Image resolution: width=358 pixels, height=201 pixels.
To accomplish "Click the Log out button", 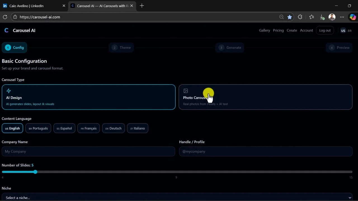I will point(325,30).
